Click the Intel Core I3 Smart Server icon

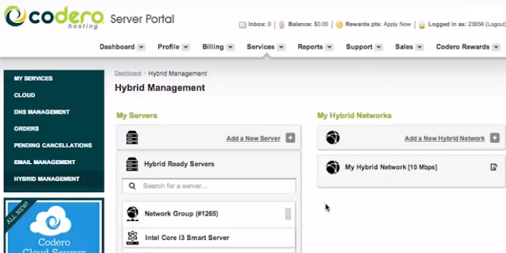(x=133, y=237)
